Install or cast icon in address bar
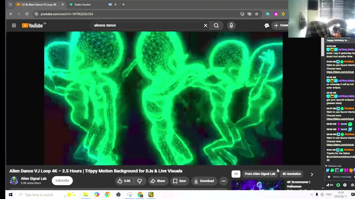The image size is (355, 199). point(242,14)
